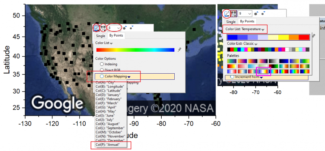Viewport: 325px width, 151px height.
Task: Switch to By Points tab in left popup
Action: pyautogui.click(x=116, y=35)
